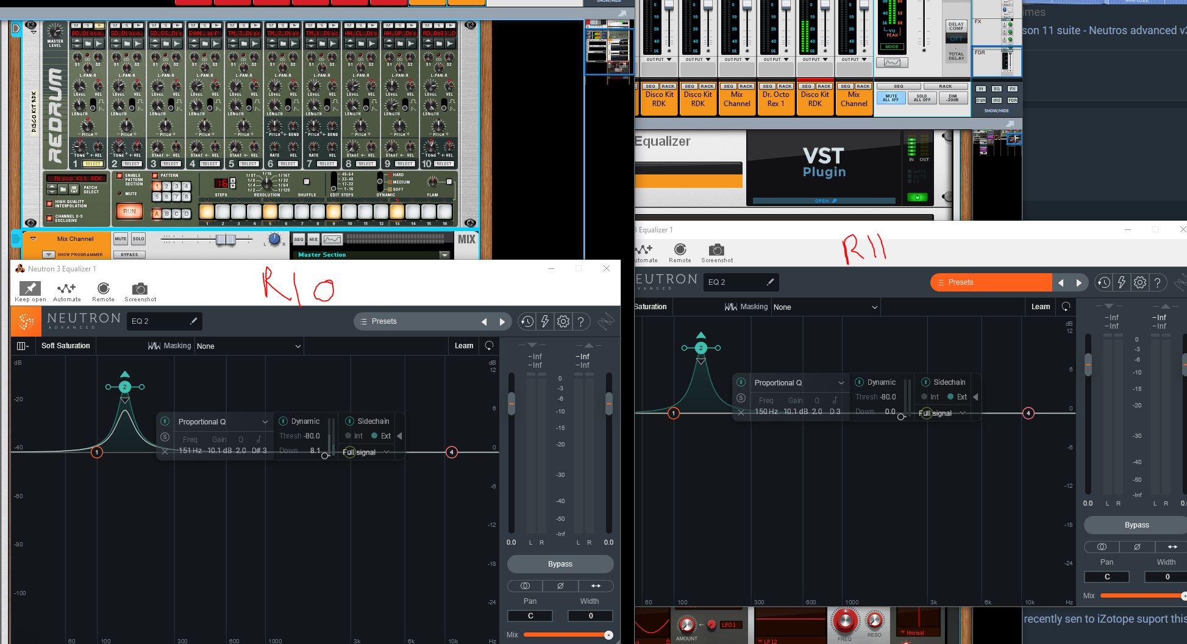Toggle Dynamic power button in left Neutron band panel
The height and width of the screenshot is (644, 1187).
[283, 421]
